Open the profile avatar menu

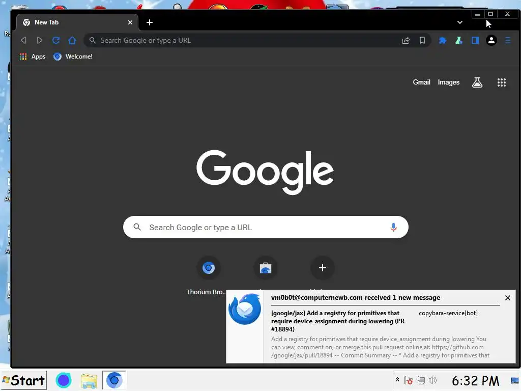pyautogui.click(x=491, y=41)
